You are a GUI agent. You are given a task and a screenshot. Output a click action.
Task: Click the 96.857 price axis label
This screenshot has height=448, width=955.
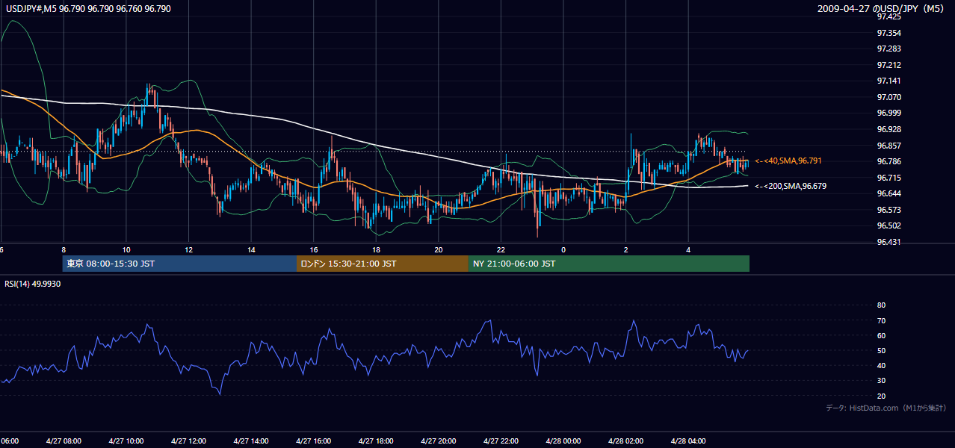[890, 146]
